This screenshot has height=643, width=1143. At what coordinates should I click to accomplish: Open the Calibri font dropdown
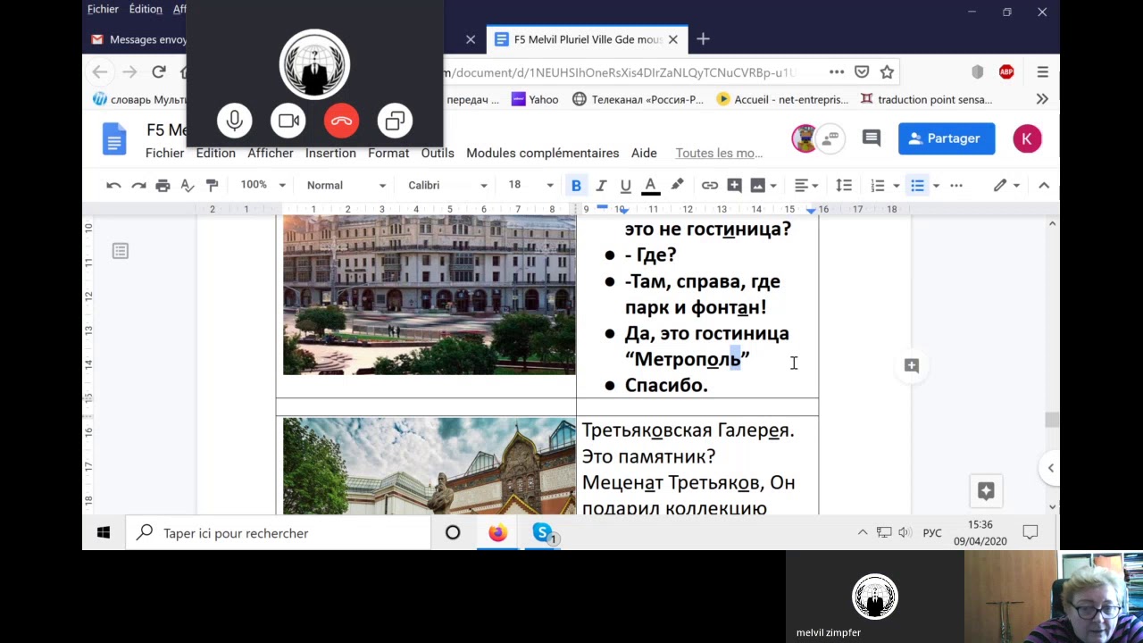pos(447,185)
